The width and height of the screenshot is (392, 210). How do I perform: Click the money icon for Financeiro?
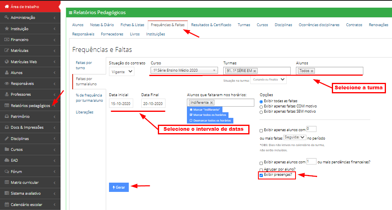pyautogui.click(x=7, y=39)
